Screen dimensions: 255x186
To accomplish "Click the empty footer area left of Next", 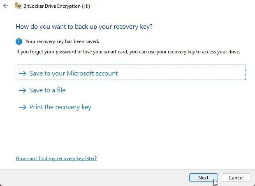I will [90, 178].
